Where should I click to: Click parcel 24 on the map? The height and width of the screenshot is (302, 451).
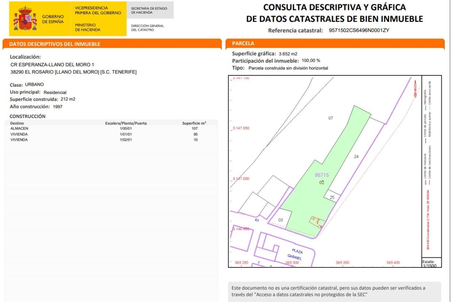coord(356,157)
